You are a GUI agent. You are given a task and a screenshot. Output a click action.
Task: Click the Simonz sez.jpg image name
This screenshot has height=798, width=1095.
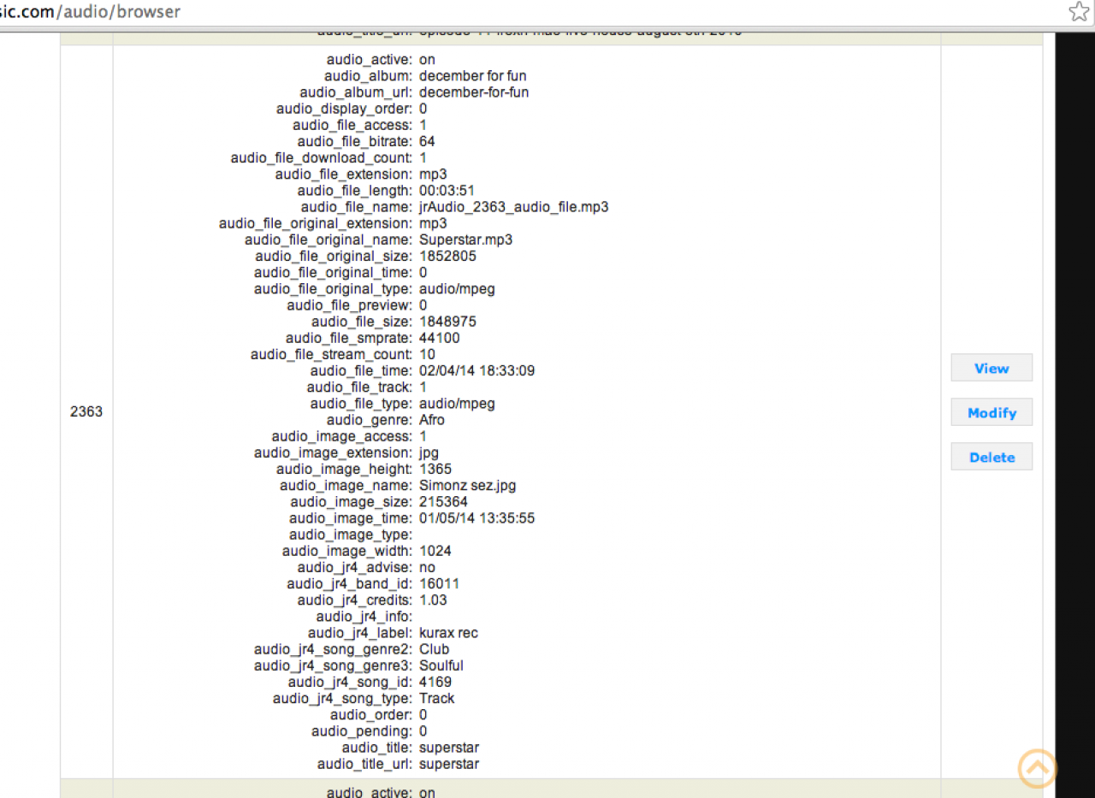point(467,485)
